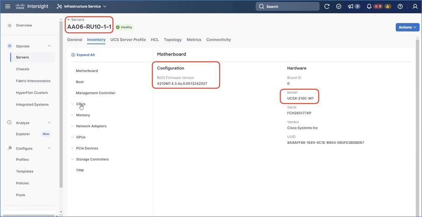This screenshot has height=217, width=422.
Task: Collapse the Configure section
Action: click(x=49, y=148)
